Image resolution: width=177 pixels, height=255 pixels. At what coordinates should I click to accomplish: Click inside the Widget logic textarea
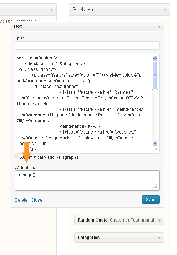(x=87, y=180)
